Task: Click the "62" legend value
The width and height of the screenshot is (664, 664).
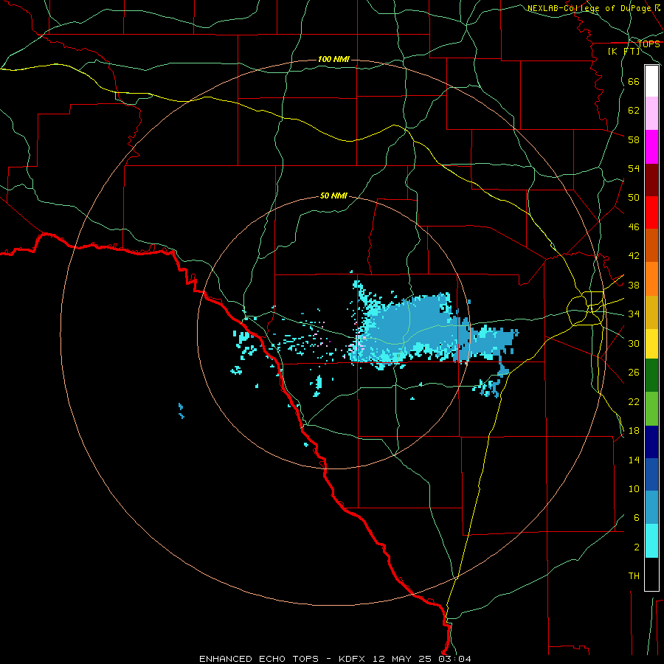Action: tap(634, 111)
